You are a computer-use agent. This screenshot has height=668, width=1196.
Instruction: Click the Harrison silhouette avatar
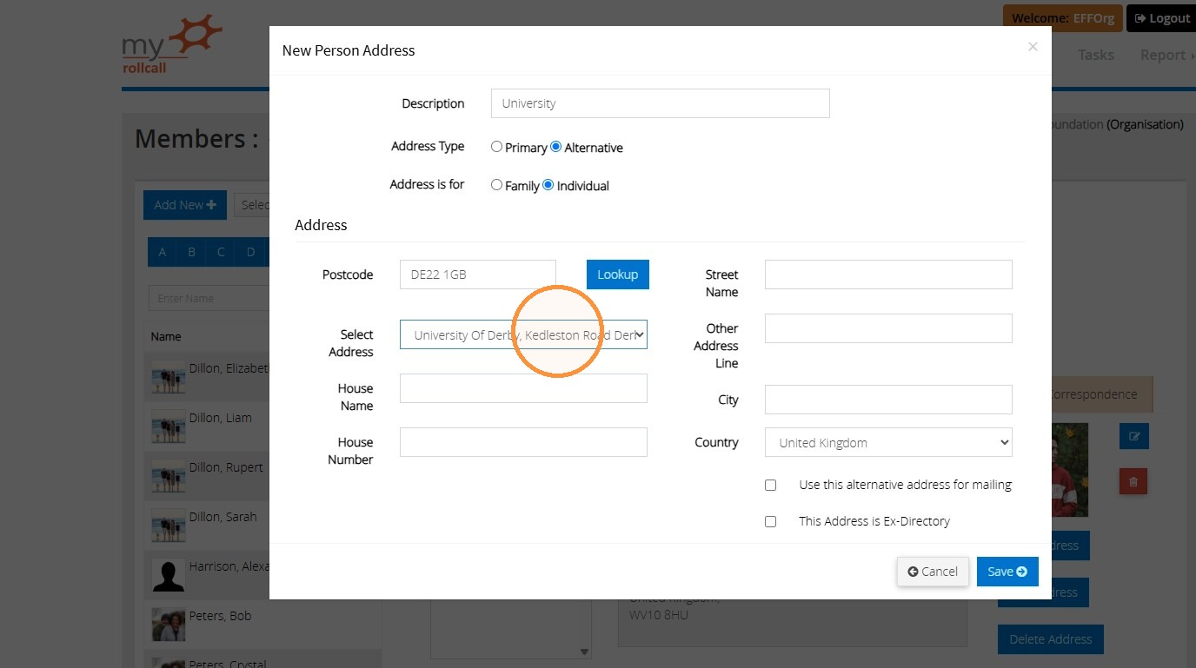(x=169, y=575)
